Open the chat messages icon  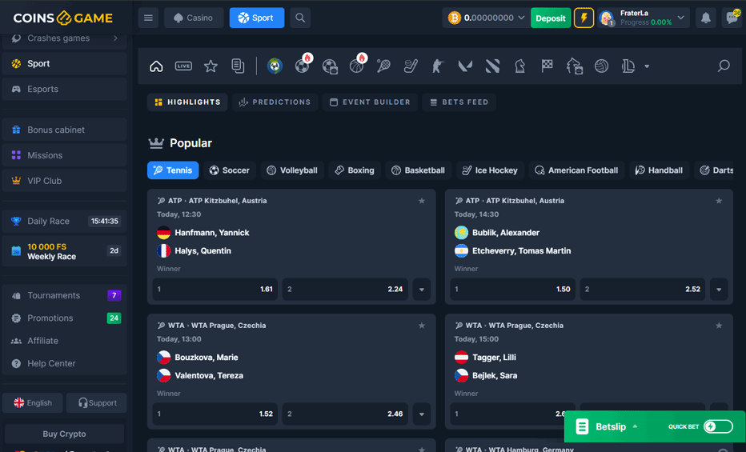(732, 18)
